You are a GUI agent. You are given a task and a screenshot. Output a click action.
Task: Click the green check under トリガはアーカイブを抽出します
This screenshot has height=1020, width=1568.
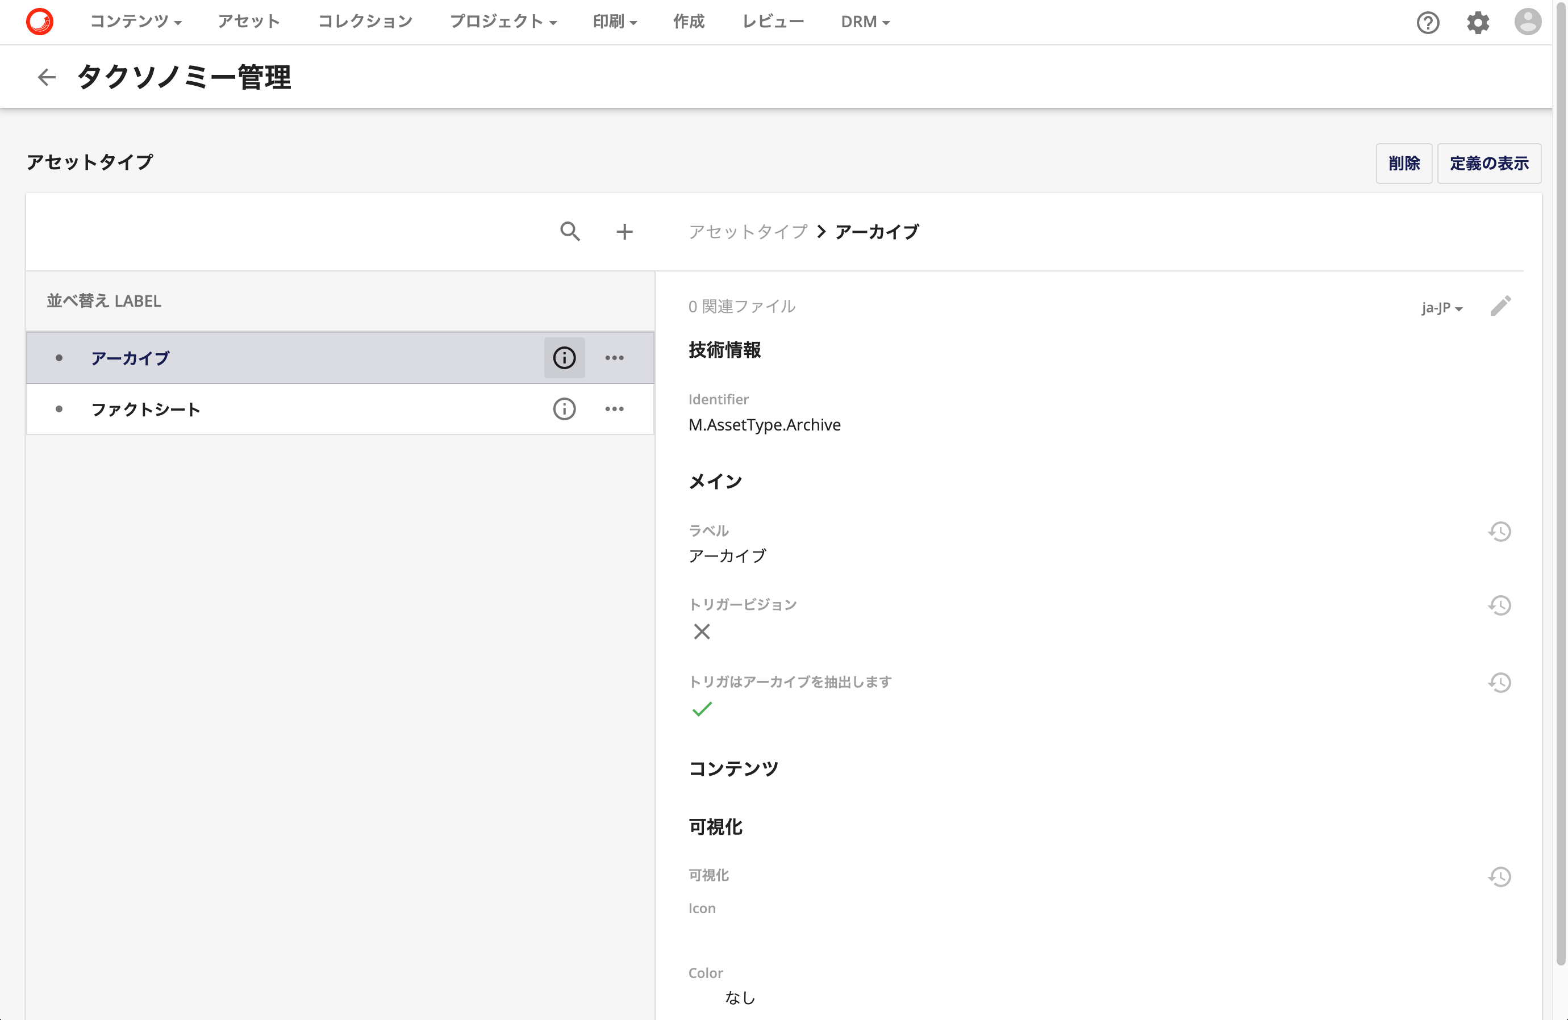[x=702, y=709]
